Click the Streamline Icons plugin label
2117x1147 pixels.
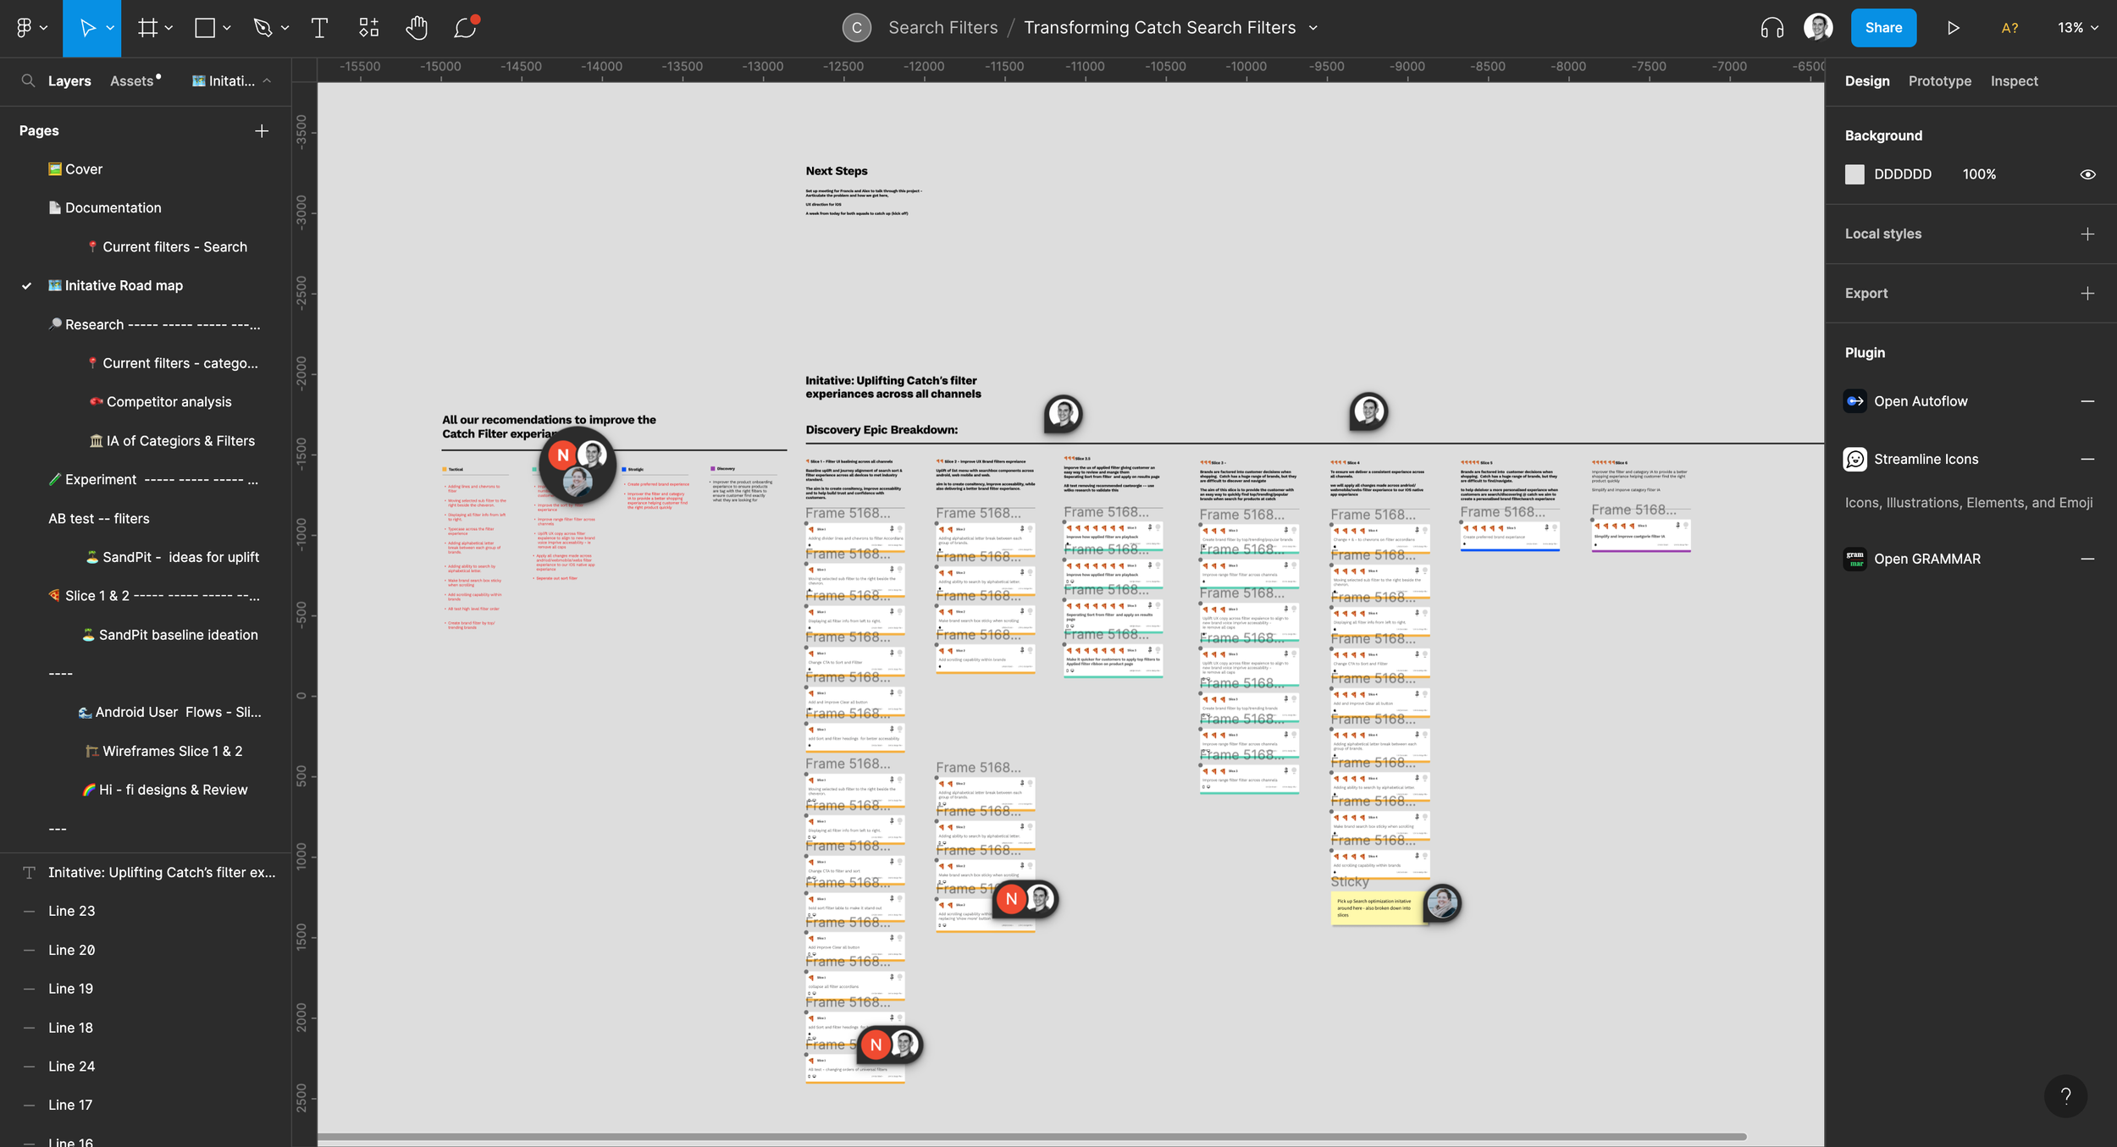(1926, 459)
